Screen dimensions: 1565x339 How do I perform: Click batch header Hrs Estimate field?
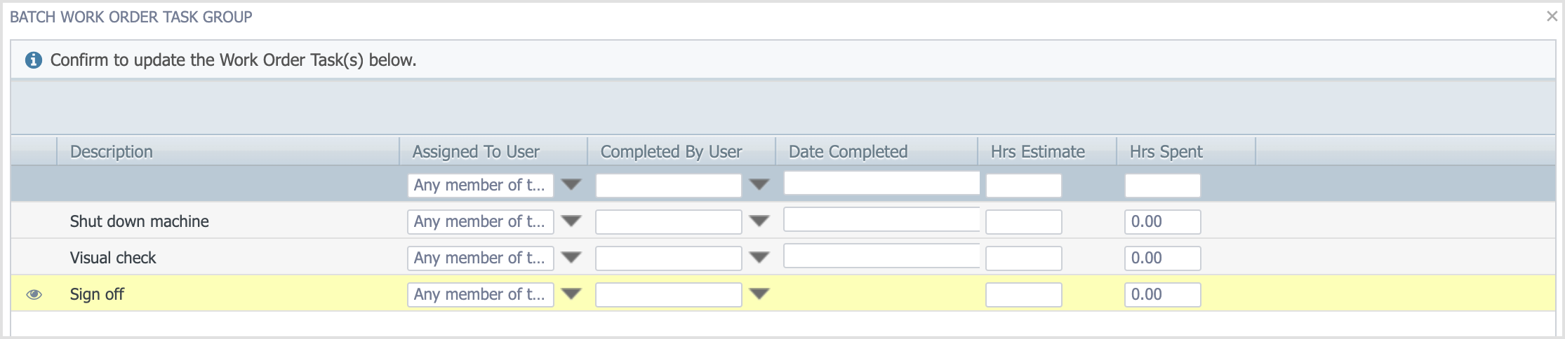tap(1024, 186)
